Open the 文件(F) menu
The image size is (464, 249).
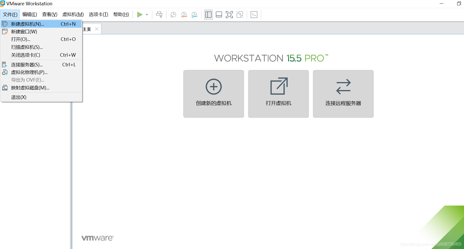click(10, 14)
